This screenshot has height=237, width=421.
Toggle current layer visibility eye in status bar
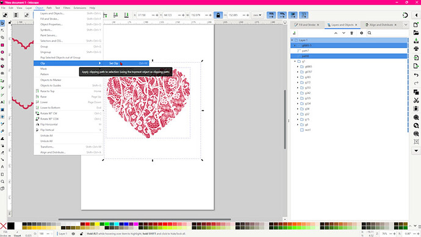tap(73, 234)
